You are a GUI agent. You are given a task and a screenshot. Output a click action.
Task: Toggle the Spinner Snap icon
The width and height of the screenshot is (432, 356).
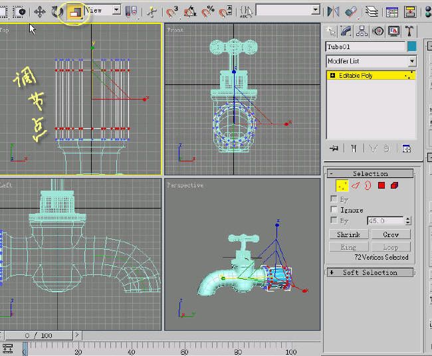pyautogui.click(x=225, y=11)
